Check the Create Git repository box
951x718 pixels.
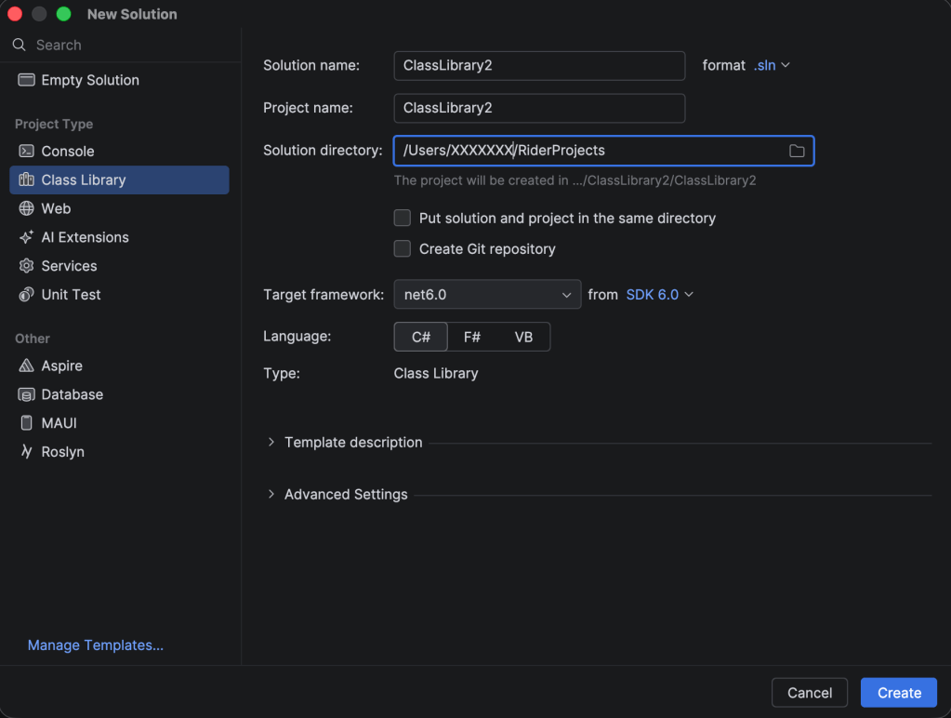(x=403, y=249)
